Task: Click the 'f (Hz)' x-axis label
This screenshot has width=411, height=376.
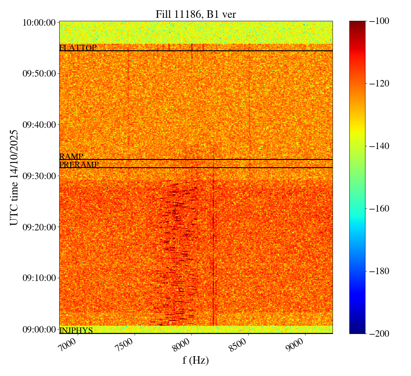Action: 196,360
